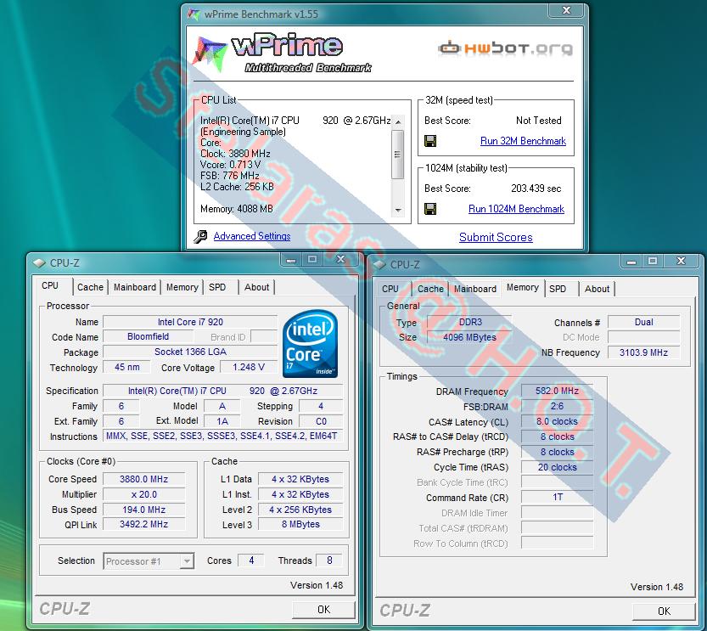
Task: Close the wPrime Benchmark window
Action: click(567, 10)
